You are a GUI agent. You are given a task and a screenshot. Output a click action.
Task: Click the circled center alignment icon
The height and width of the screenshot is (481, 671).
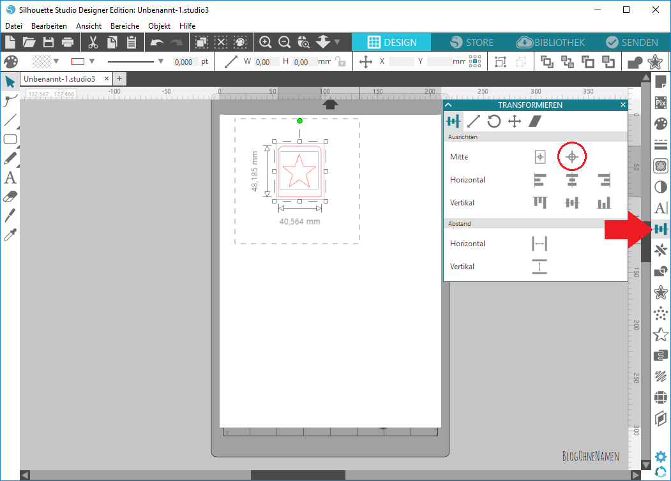pyautogui.click(x=572, y=157)
